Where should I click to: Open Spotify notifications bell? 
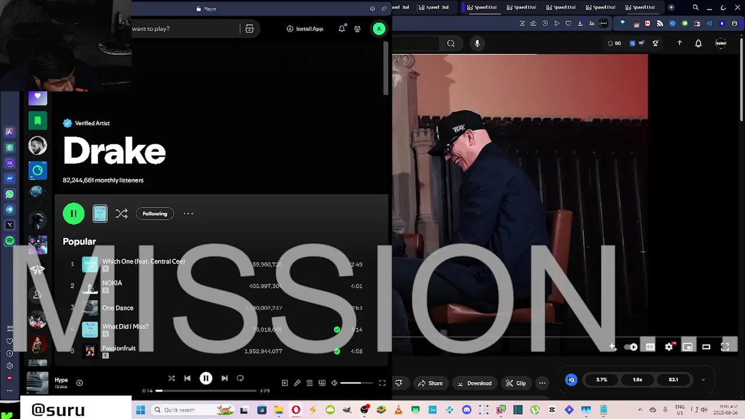pos(342,29)
